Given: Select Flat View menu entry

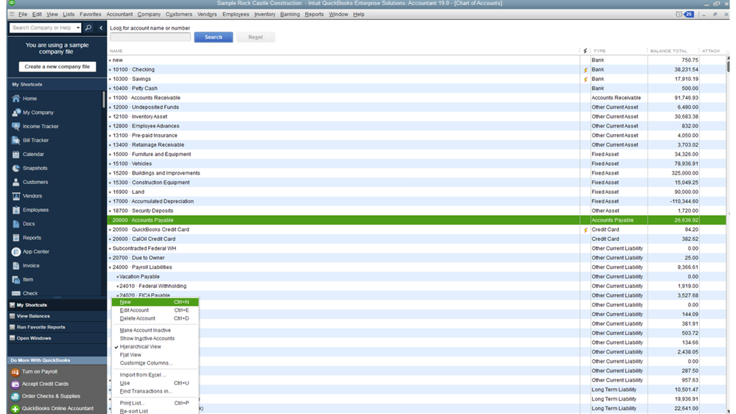Looking at the screenshot, I should (130, 355).
